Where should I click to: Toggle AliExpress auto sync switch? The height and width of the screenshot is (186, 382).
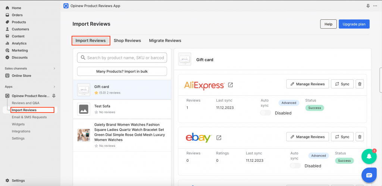(266, 113)
